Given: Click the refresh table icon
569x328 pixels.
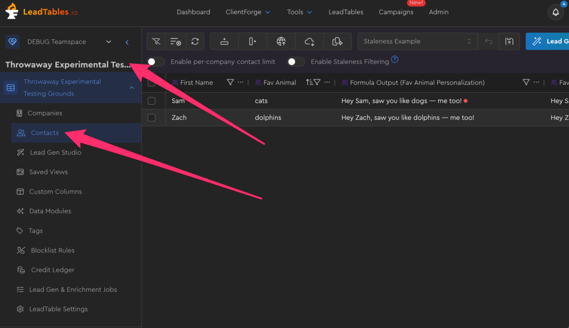Looking at the screenshot, I should (x=194, y=42).
